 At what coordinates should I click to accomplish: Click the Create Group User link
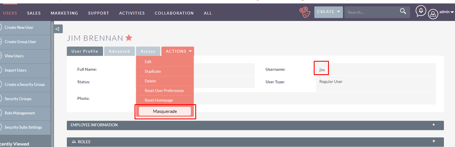tap(20, 42)
